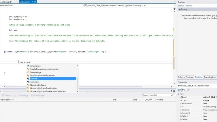Select NotFiniteNumberException suggestion

coord(42,75)
